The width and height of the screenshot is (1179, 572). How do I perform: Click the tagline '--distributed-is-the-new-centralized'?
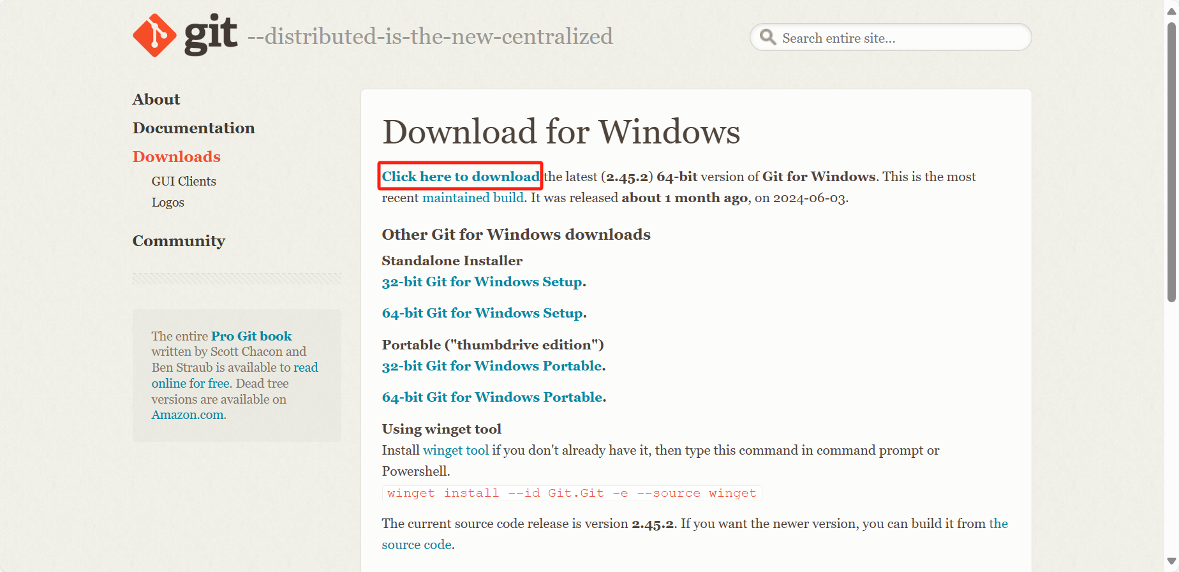[x=430, y=36]
